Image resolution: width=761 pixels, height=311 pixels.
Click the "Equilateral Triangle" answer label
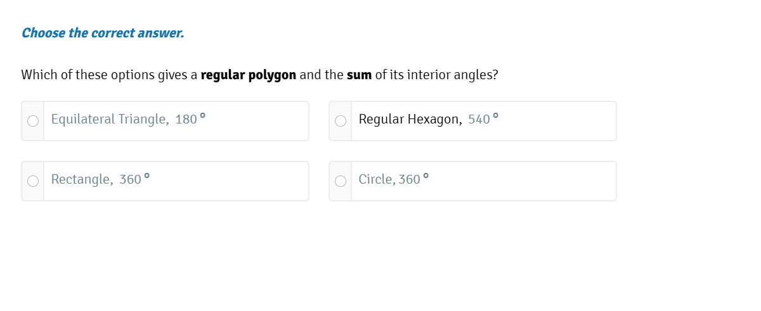tap(110, 119)
